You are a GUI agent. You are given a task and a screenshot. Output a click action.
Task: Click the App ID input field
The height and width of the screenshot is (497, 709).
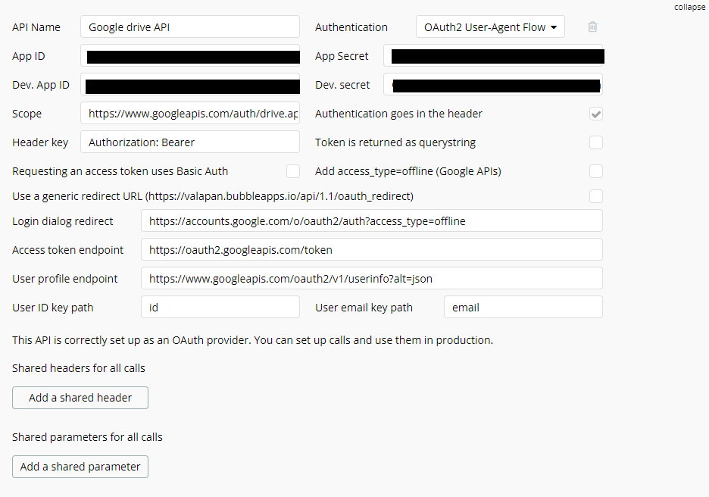click(190, 56)
